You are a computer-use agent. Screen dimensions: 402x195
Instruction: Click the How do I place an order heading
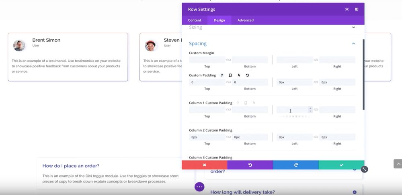pyautogui.click(x=71, y=166)
